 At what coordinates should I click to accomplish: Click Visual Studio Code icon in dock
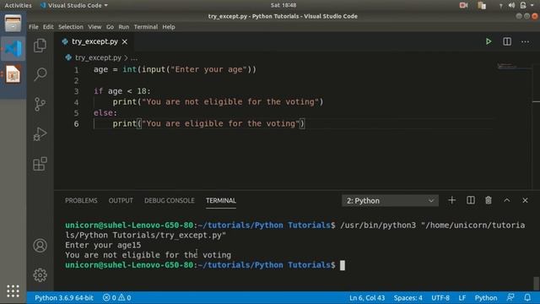point(13,49)
